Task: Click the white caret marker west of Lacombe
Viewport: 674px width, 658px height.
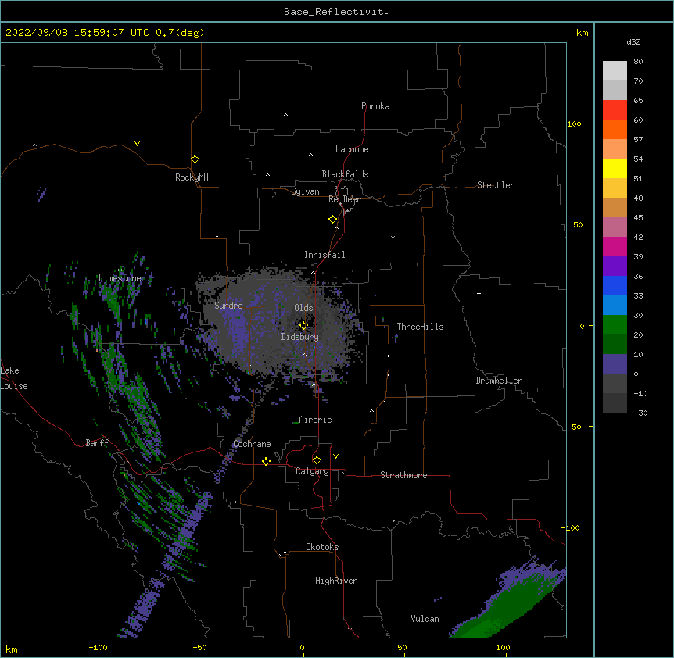Action: click(x=310, y=155)
